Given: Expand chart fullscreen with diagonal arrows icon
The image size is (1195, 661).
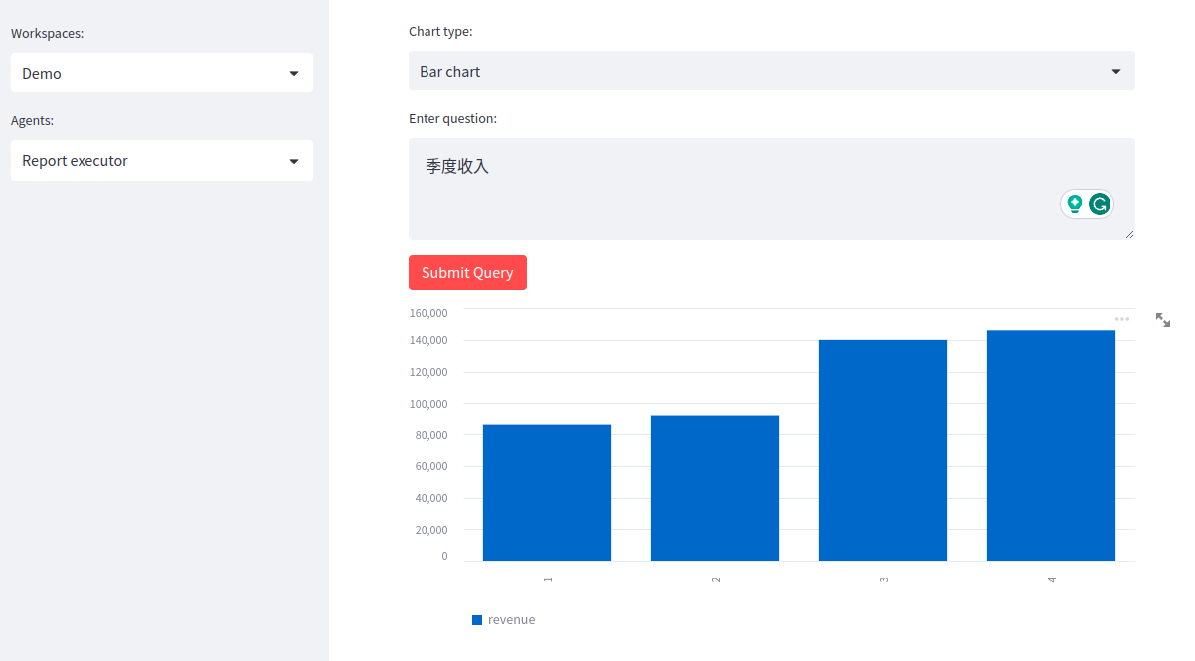Looking at the screenshot, I should 1163,320.
